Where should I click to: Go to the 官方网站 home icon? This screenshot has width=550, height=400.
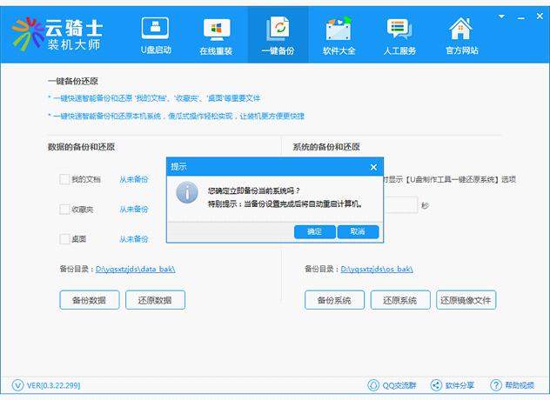[x=461, y=35]
